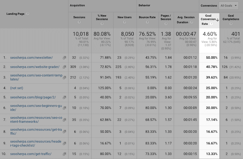This screenshot has width=243, height=159.
Task: Click the Conversions group label
Action: 209,6
